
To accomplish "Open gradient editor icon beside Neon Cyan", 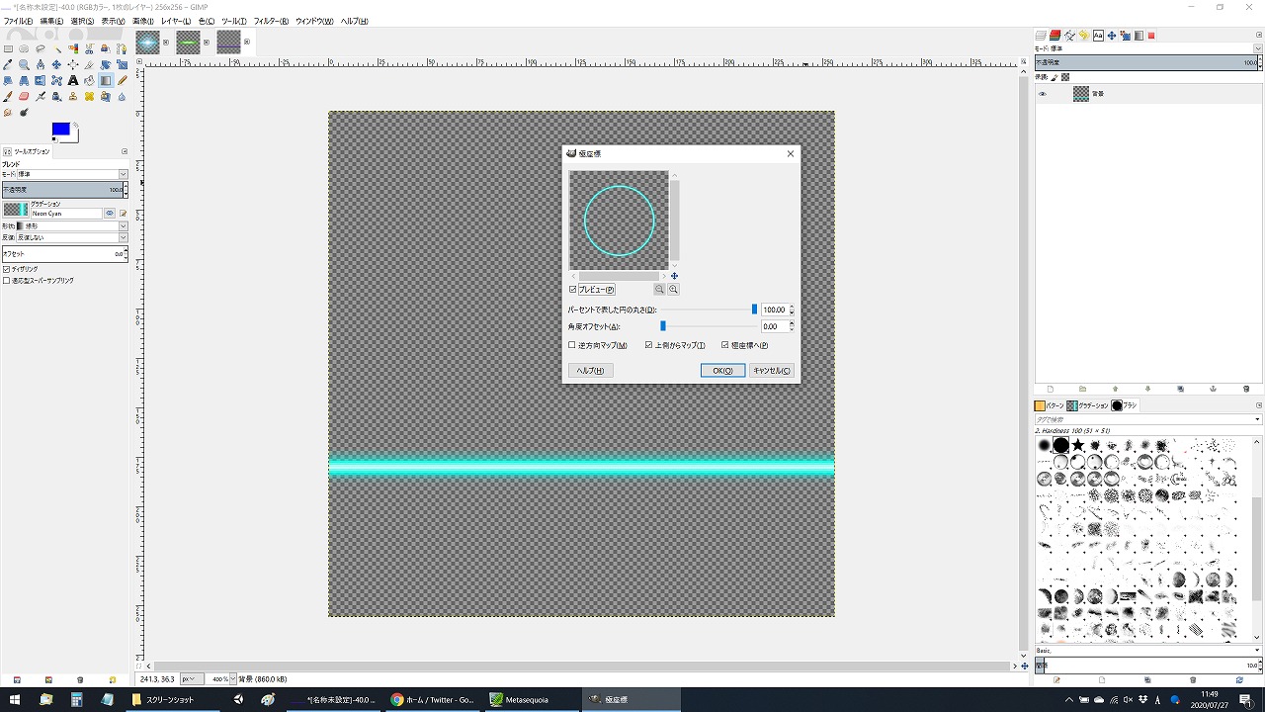I will click(124, 213).
